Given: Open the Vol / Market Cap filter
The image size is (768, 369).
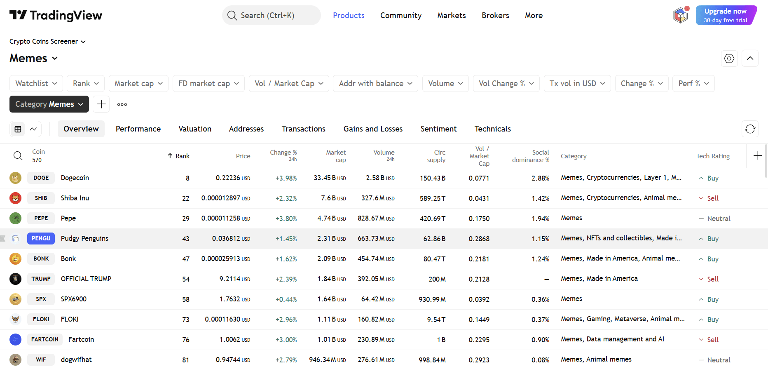Looking at the screenshot, I should (289, 84).
